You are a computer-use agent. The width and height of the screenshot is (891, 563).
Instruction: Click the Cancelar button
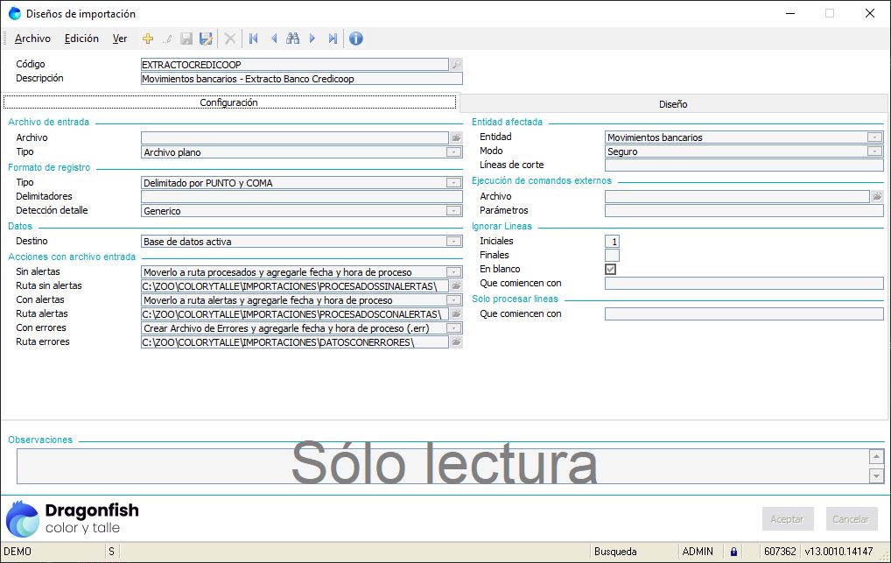click(852, 519)
